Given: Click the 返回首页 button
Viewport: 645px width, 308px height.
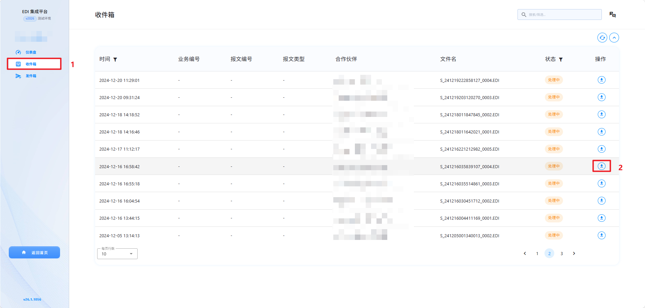Looking at the screenshot, I should (34, 252).
